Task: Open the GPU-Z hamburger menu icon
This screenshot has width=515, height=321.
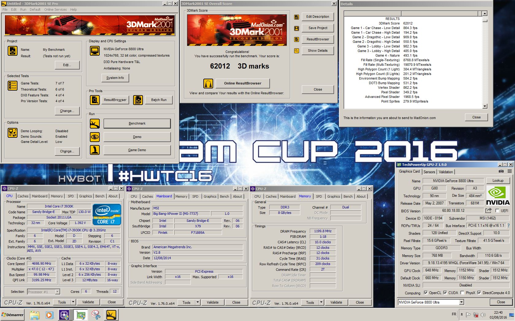Action: coord(509,171)
